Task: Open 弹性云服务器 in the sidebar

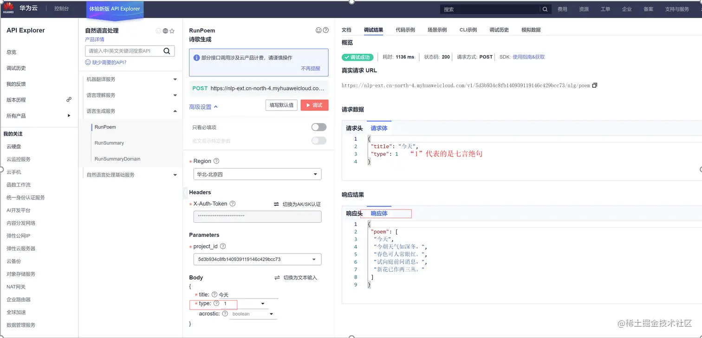Action: click(21, 248)
